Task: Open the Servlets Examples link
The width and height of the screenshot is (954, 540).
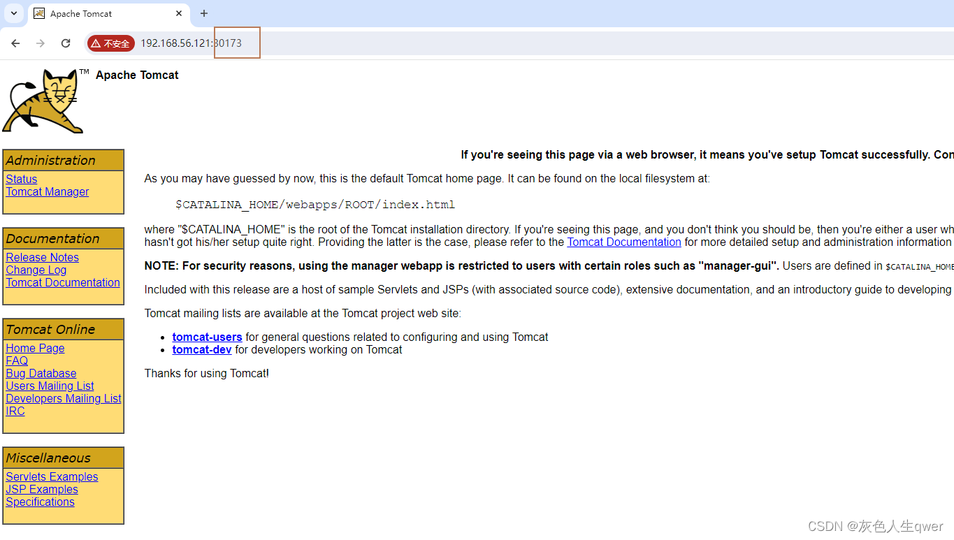Action: (x=52, y=476)
